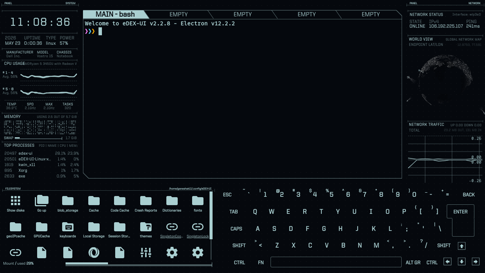Select the eDEX-UI-Linux-x... process row
This screenshot has height=273, width=485.
(x=42, y=159)
